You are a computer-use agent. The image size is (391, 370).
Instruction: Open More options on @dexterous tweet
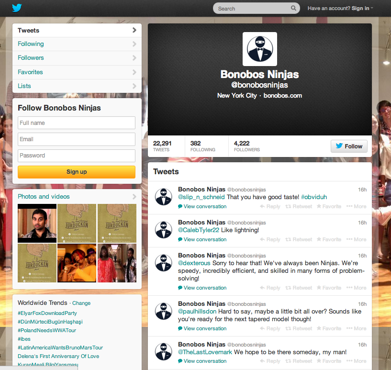357,288
